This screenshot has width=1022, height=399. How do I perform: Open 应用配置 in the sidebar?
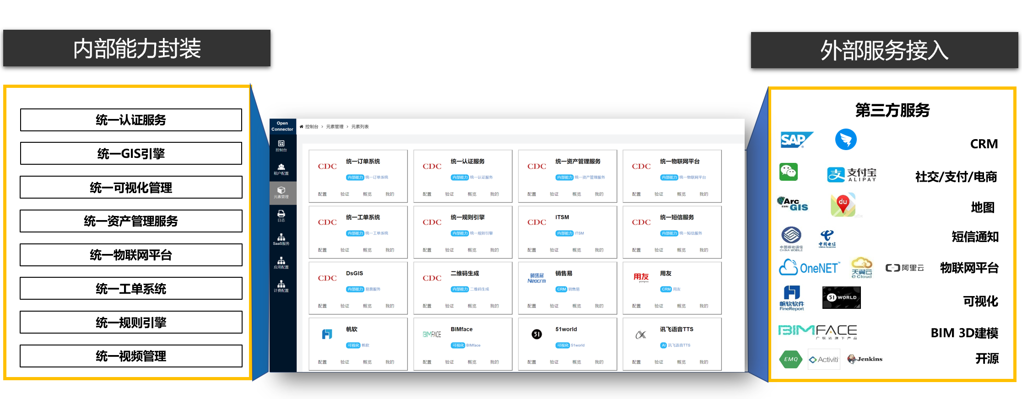tap(281, 263)
